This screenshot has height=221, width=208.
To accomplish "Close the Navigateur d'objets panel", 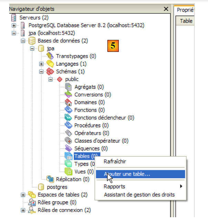I will (x=166, y=9).
